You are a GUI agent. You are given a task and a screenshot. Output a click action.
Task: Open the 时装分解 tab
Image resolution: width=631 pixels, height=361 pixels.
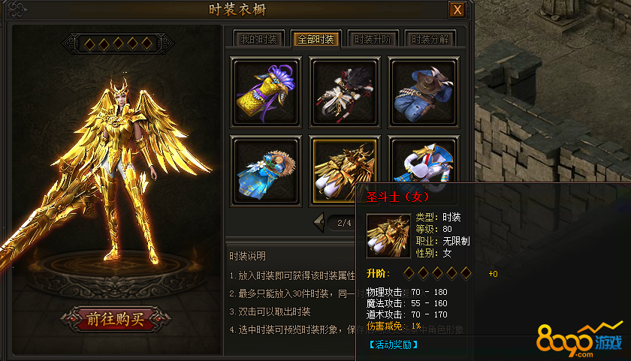pyautogui.click(x=430, y=39)
